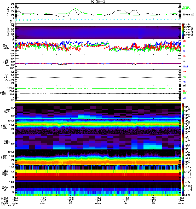Image resolution: width=196 pixels, height=209 pixels.
Task: Click inside the FBK scm spectrogram
Action: (x=98, y=188)
